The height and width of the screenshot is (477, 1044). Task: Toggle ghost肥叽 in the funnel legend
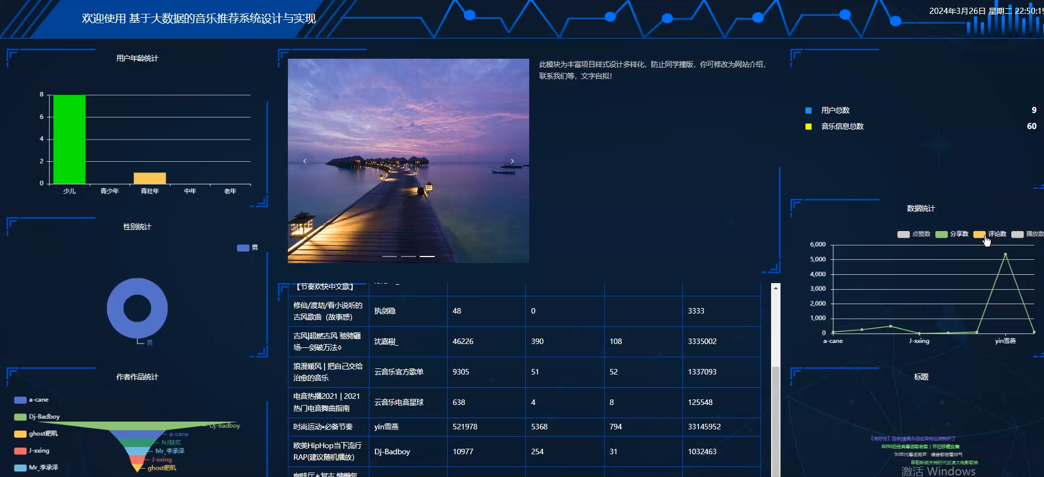[x=36, y=434]
